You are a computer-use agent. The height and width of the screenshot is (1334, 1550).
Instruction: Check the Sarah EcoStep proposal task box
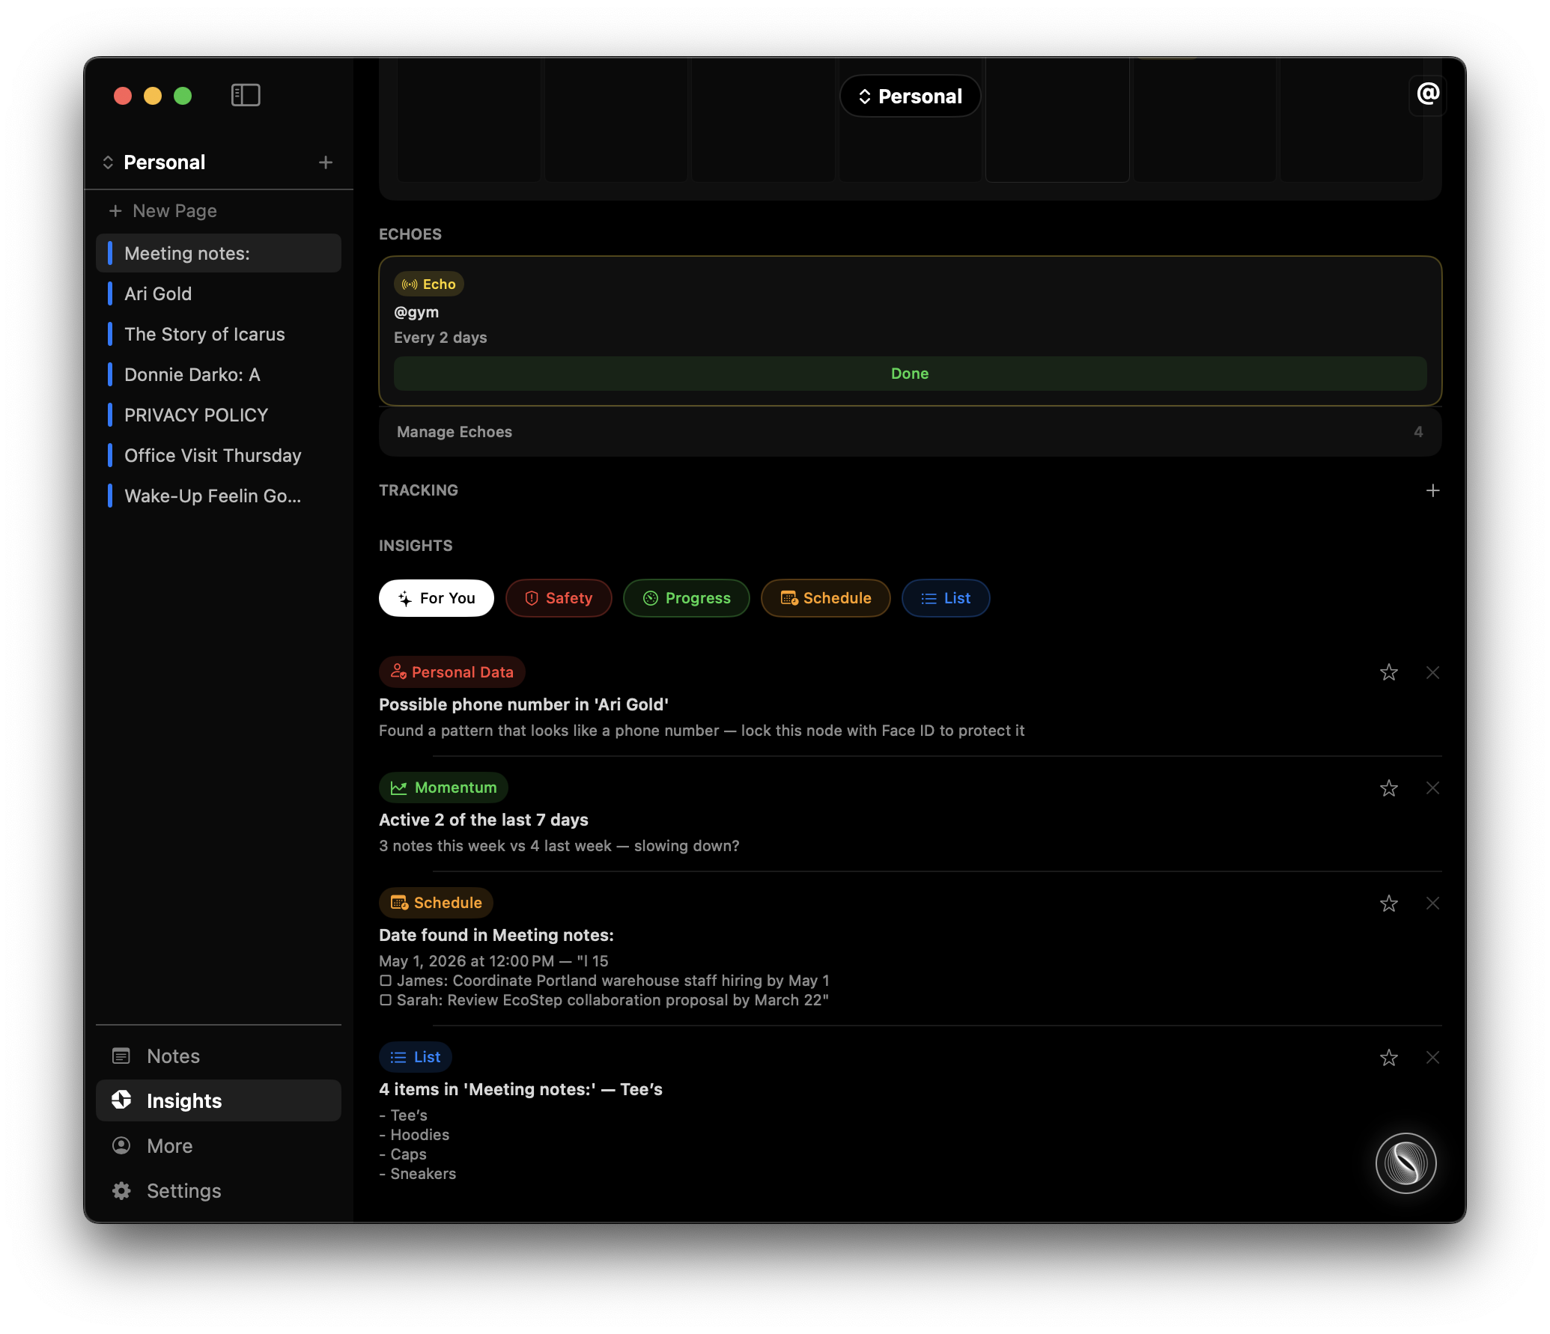386,999
